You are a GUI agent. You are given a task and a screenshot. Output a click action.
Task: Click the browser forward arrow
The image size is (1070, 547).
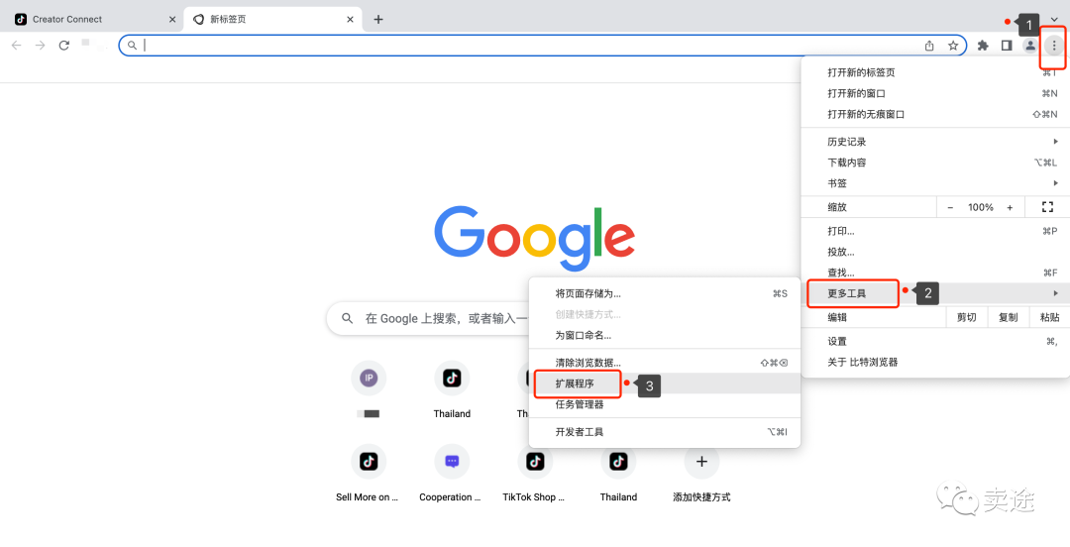[x=41, y=45]
